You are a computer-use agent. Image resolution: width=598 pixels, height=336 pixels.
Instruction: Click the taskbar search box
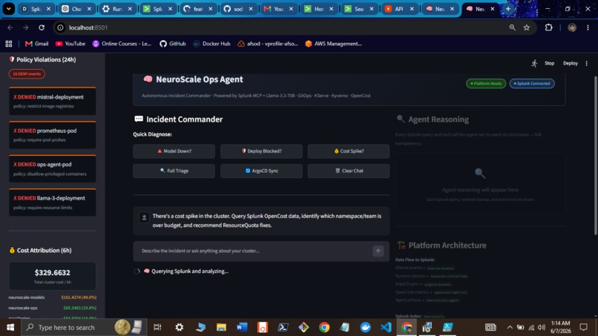[x=84, y=327]
